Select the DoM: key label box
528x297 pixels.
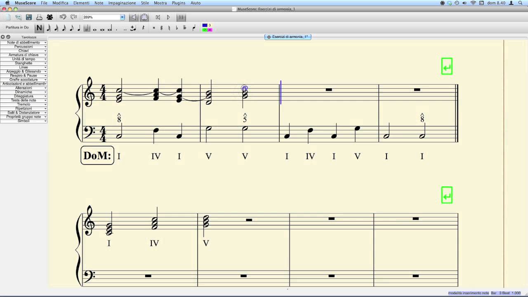pos(97,156)
